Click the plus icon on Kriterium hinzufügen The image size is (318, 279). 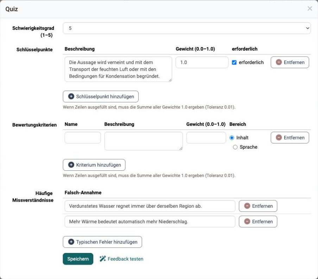coord(71,165)
